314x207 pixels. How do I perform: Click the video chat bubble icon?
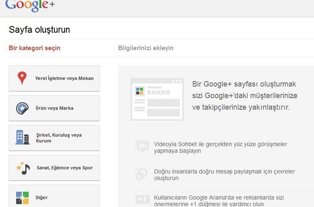coord(142,146)
